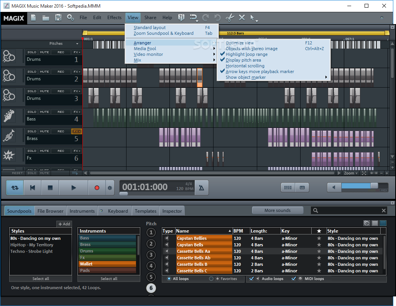The image size is (396, 306).
Task: Open program settings gear icon
Action: [71, 18]
